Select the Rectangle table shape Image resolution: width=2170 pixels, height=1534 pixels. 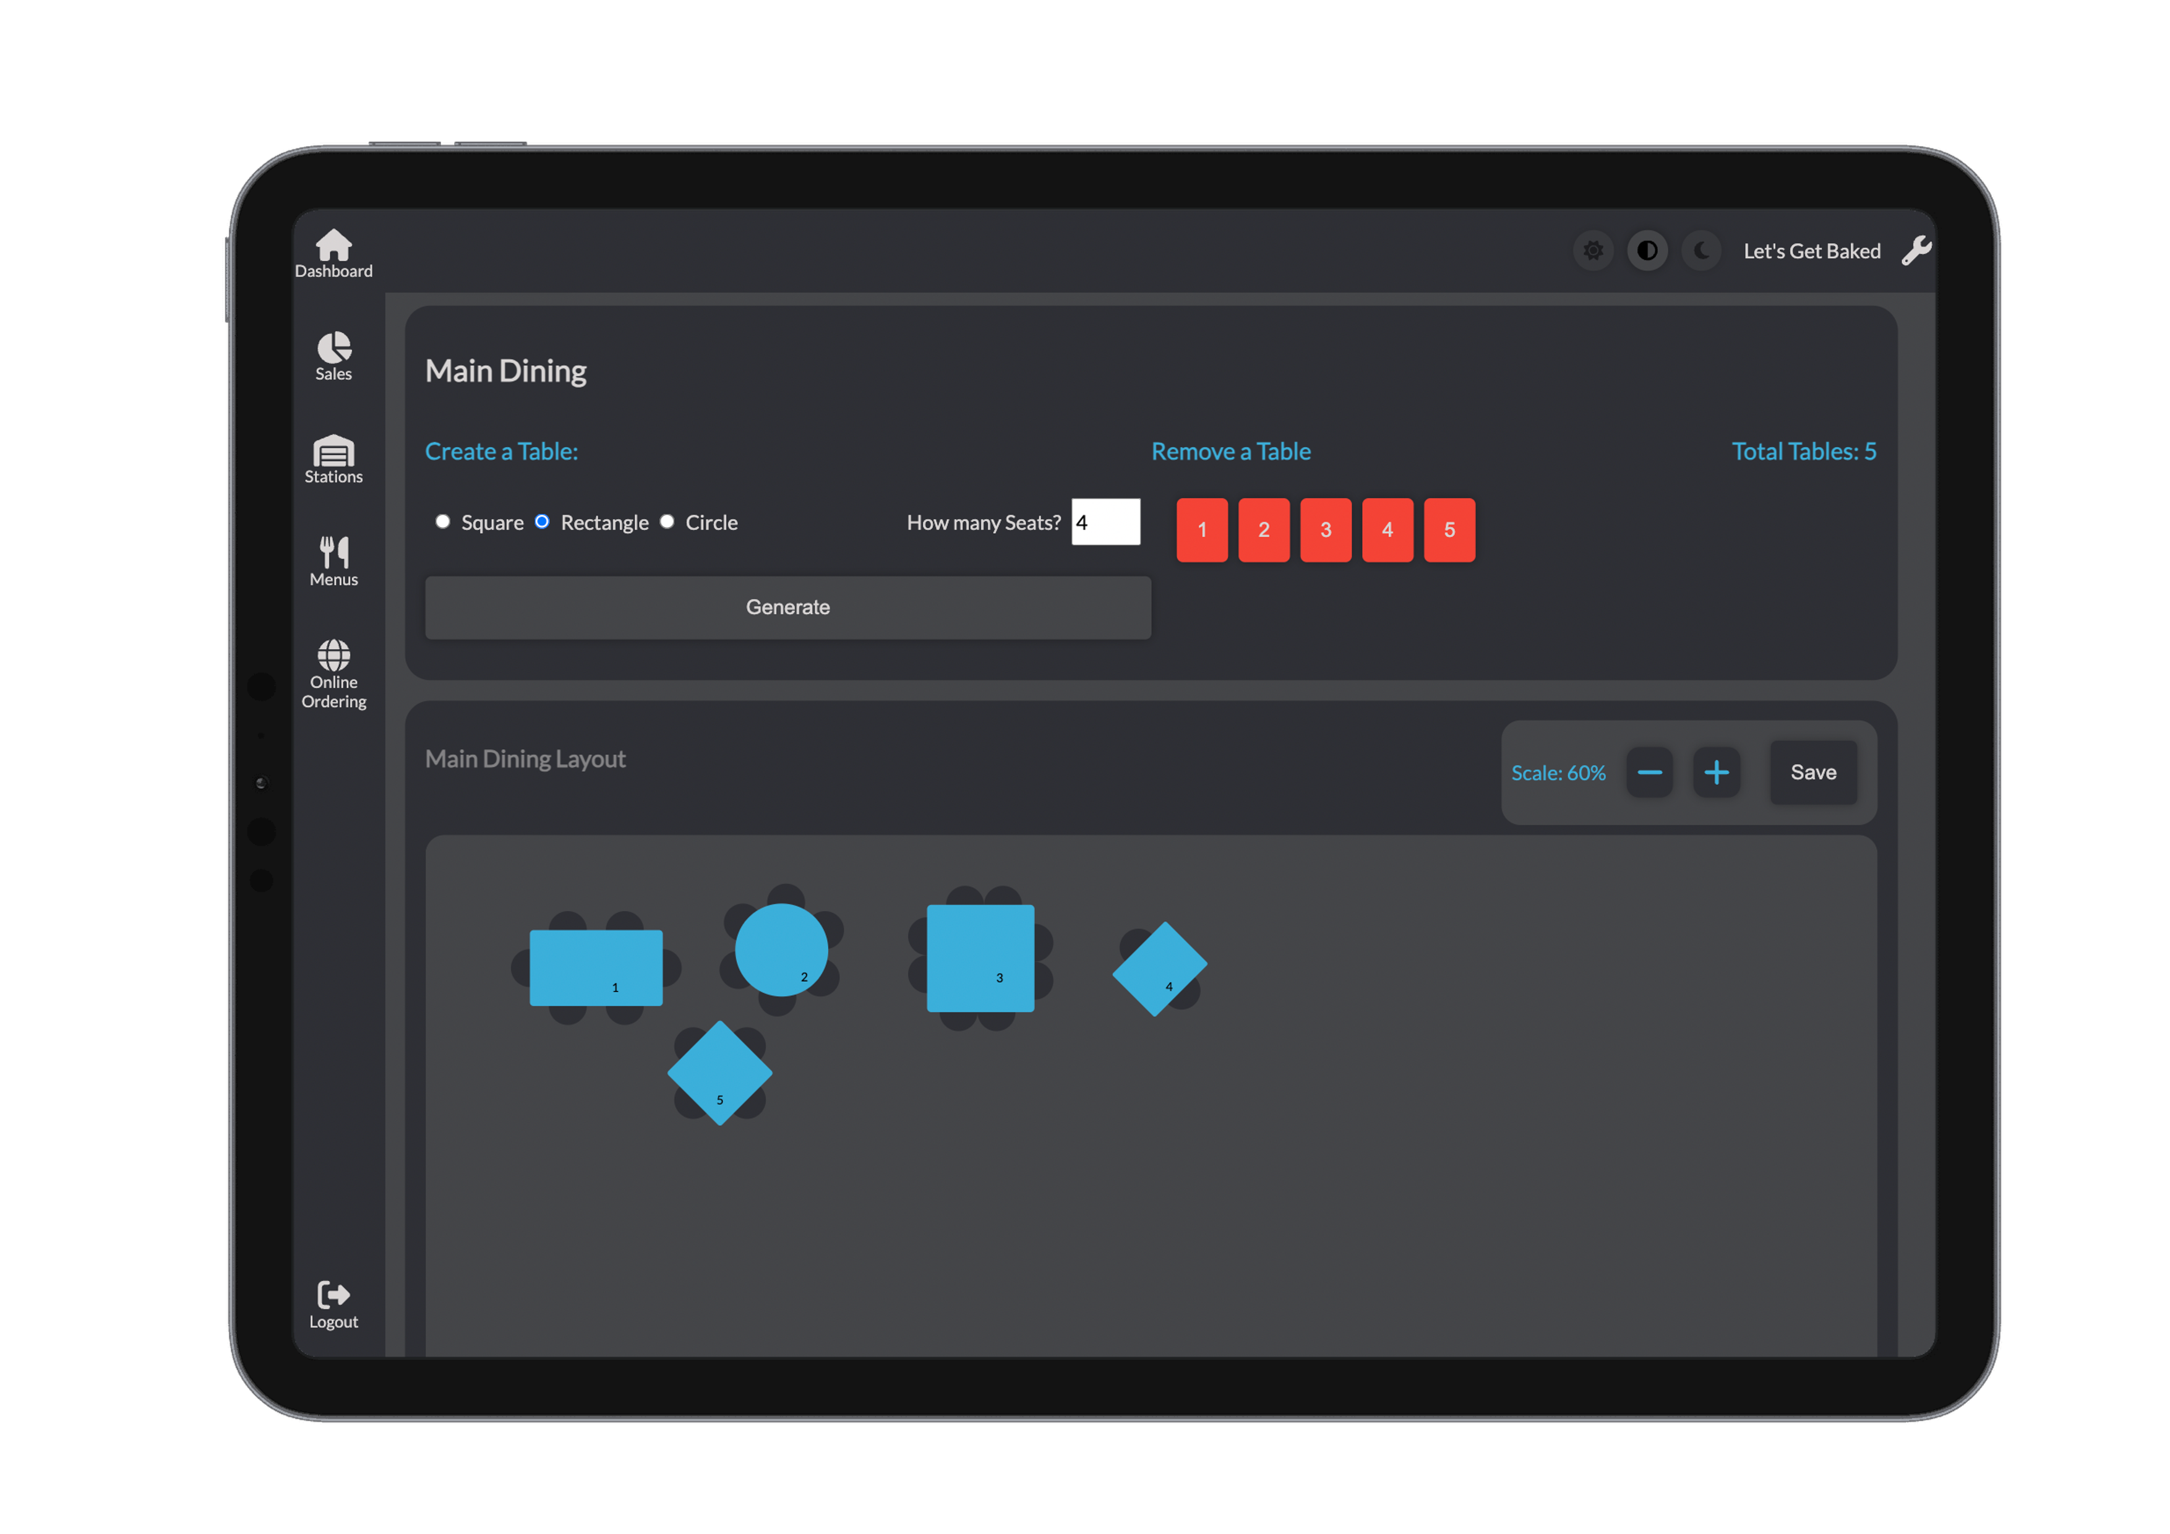[542, 521]
